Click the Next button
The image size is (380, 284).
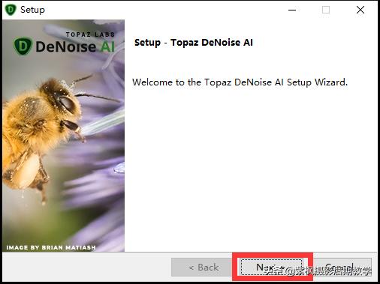271,267
